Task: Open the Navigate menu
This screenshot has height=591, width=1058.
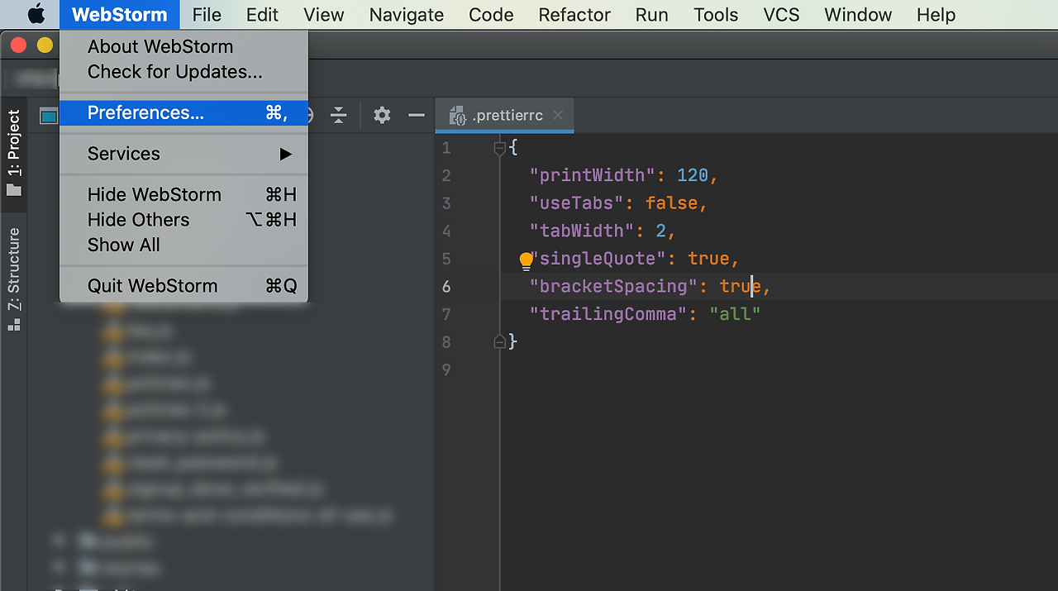Action: (x=407, y=15)
